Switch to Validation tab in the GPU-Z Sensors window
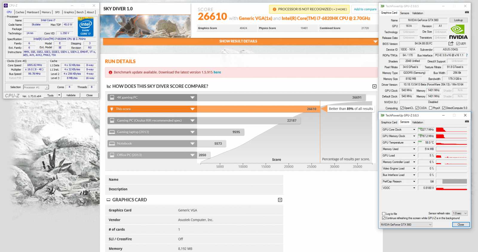The height and width of the screenshot is (252, 478). 417,122
